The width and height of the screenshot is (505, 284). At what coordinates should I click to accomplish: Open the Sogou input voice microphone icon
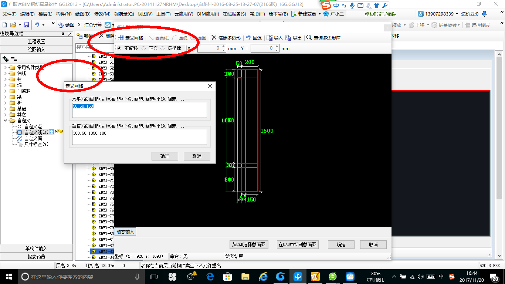(x=352, y=6)
